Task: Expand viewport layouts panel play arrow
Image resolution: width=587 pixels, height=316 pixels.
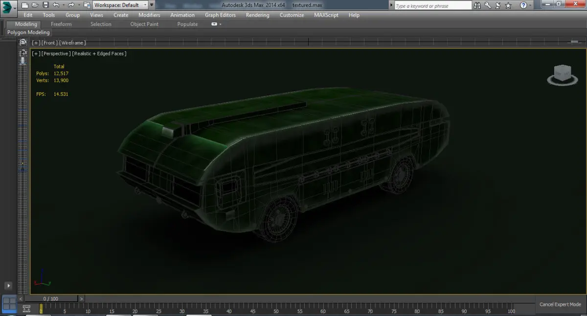Action: click(8, 286)
